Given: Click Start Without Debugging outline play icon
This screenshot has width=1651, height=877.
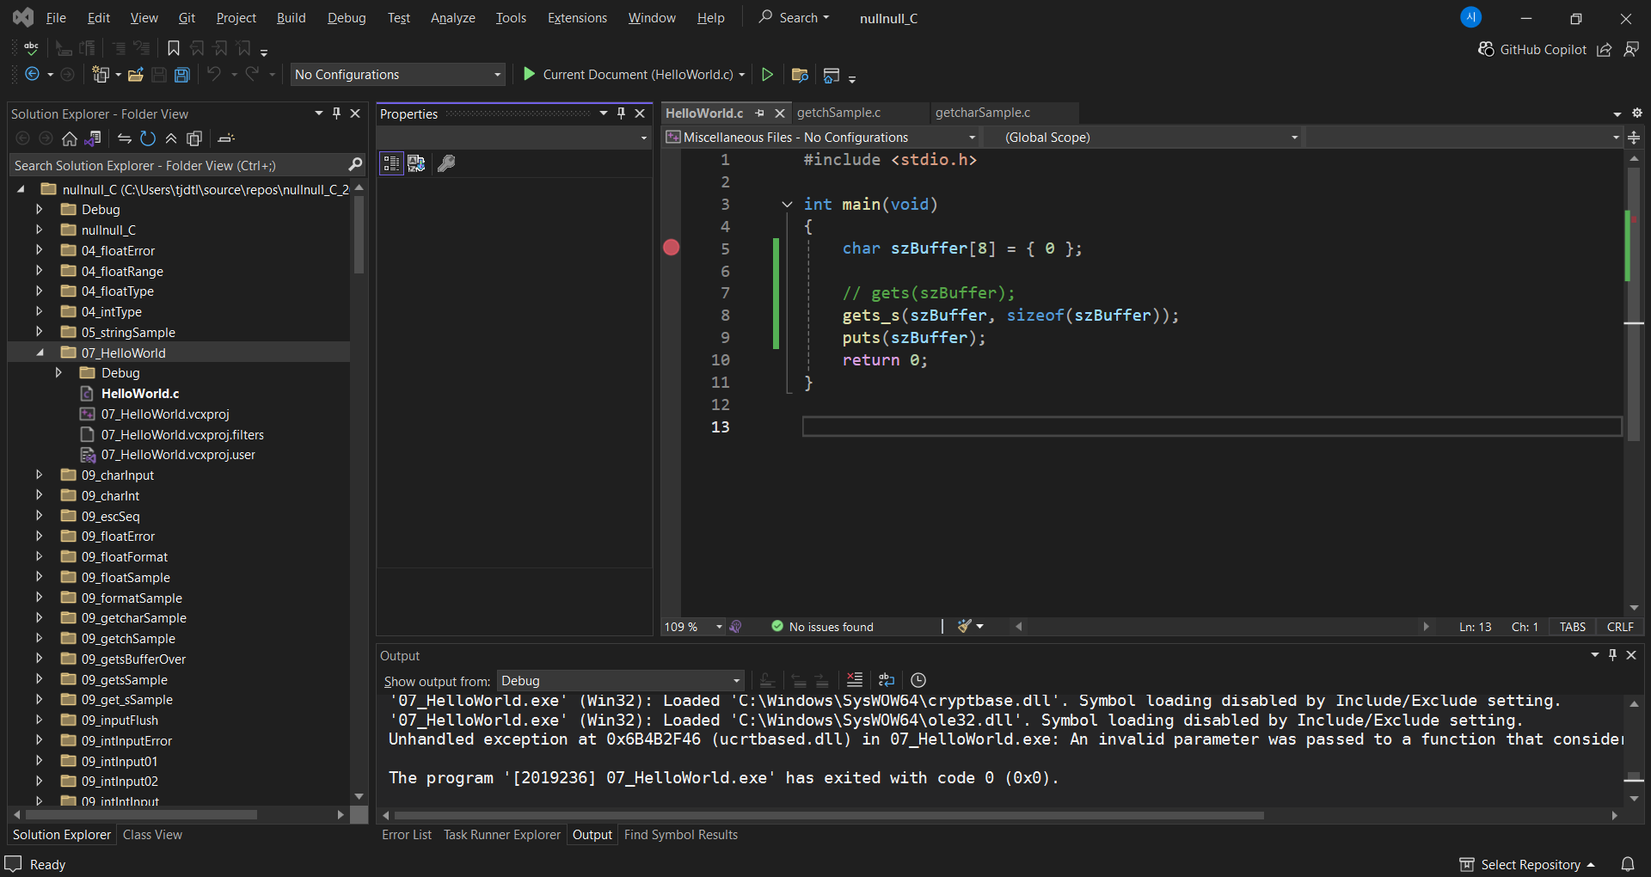Looking at the screenshot, I should click(x=768, y=75).
